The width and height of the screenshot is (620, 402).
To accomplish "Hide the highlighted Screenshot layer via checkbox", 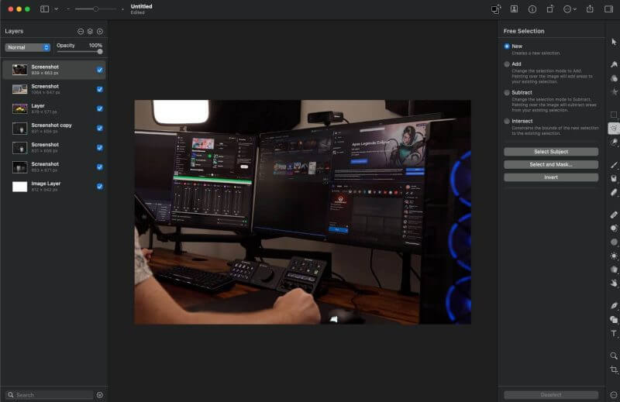I will (x=100, y=70).
